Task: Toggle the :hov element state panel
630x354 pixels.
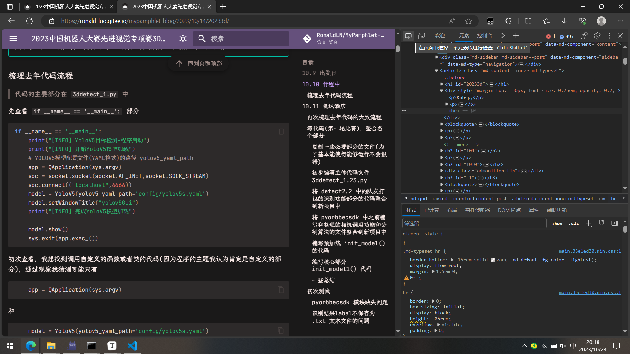Action: 557,224
